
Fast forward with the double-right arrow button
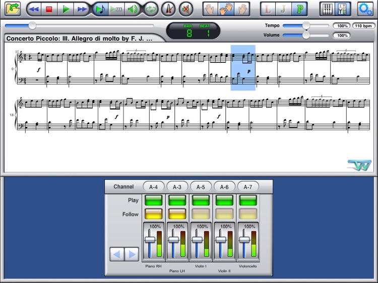coord(82,9)
